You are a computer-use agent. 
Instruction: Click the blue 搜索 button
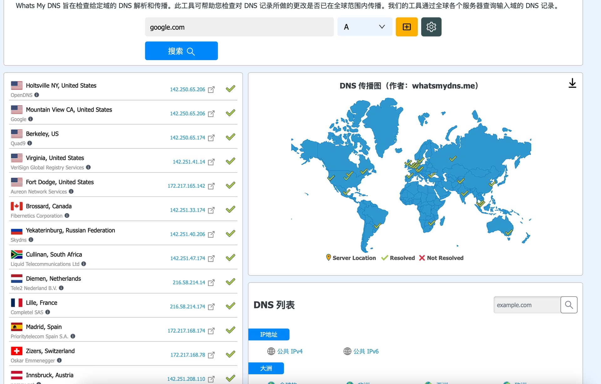click(x=181, y=51)
